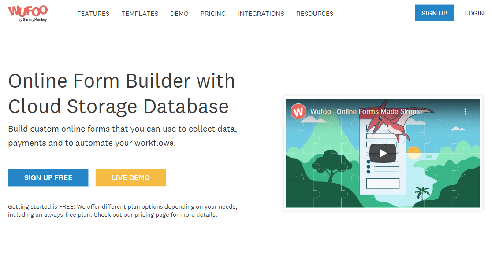Open the Templates menu item
This screenshot has height=254, width=492.
pos(140,14)
